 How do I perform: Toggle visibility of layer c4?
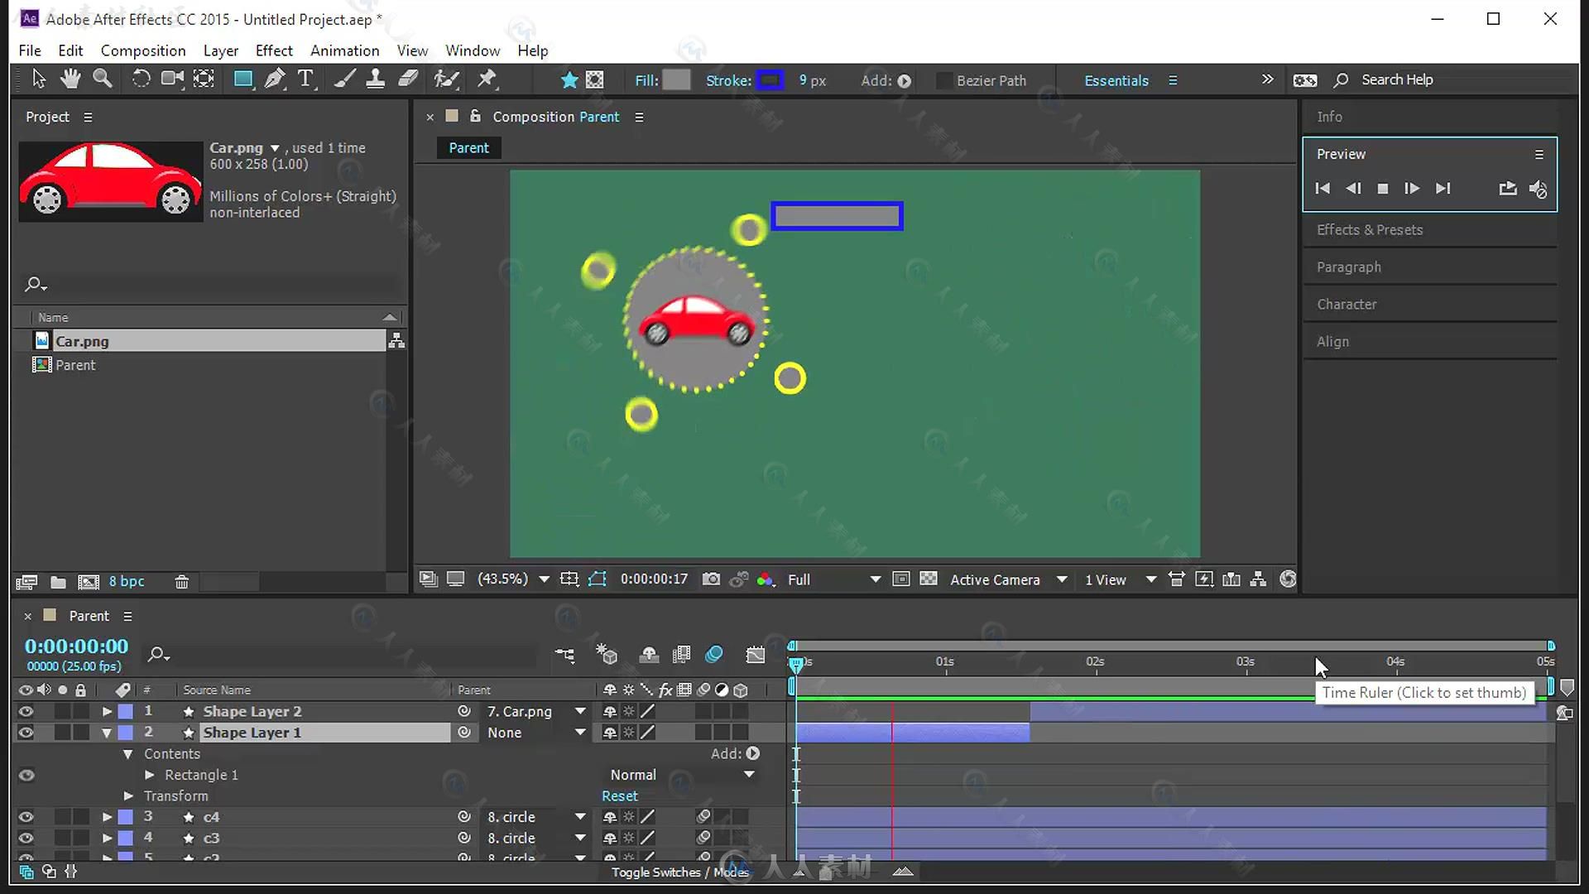26,816
